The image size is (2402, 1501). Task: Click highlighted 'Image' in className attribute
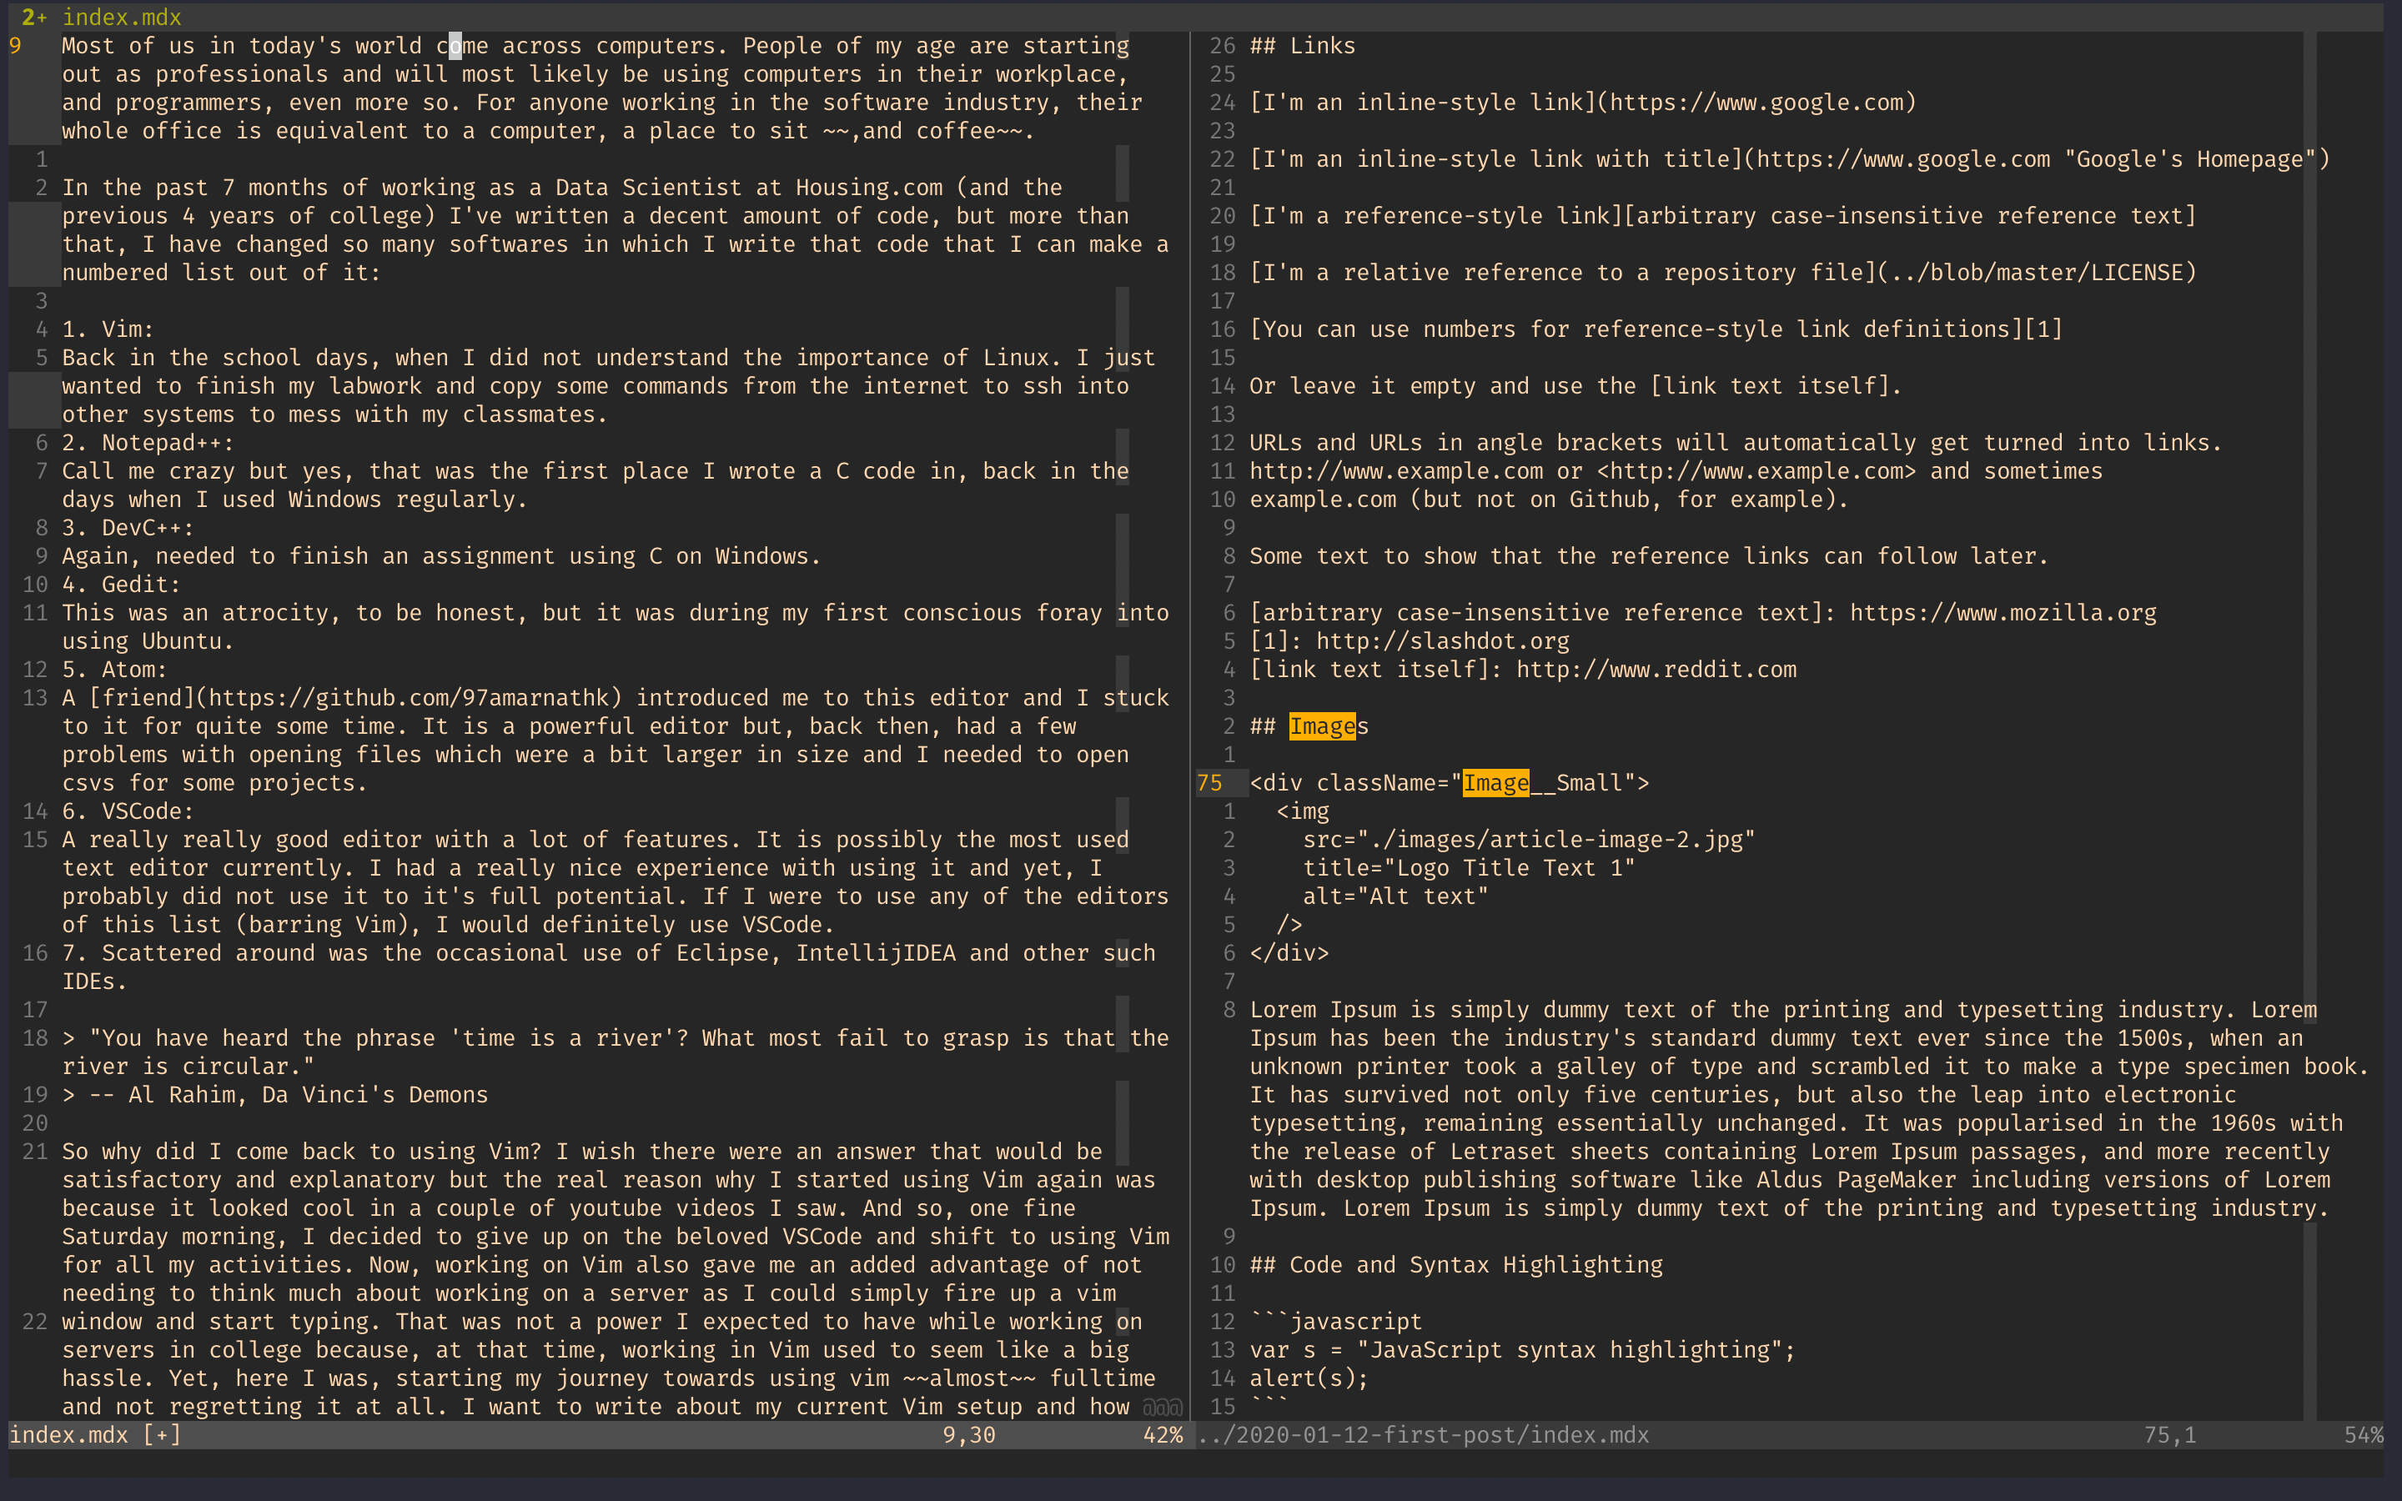(x=1495, y=782)
